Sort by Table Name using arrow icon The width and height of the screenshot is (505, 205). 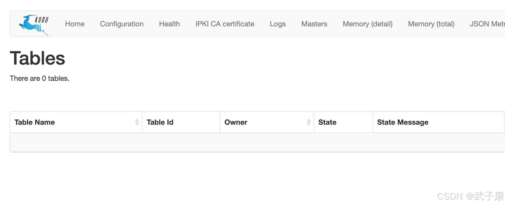coord(137,122)
